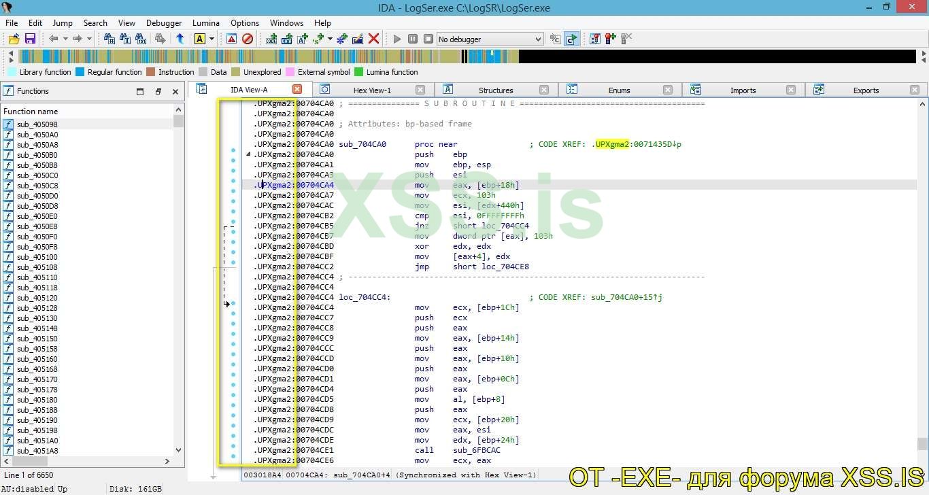Click the Lumina function legend color swatch
The image size is (929, 495).
(359, 72)
